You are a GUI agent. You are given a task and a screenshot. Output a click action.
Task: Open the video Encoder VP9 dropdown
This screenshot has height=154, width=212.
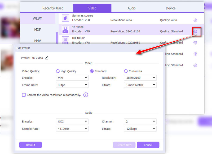72,78
